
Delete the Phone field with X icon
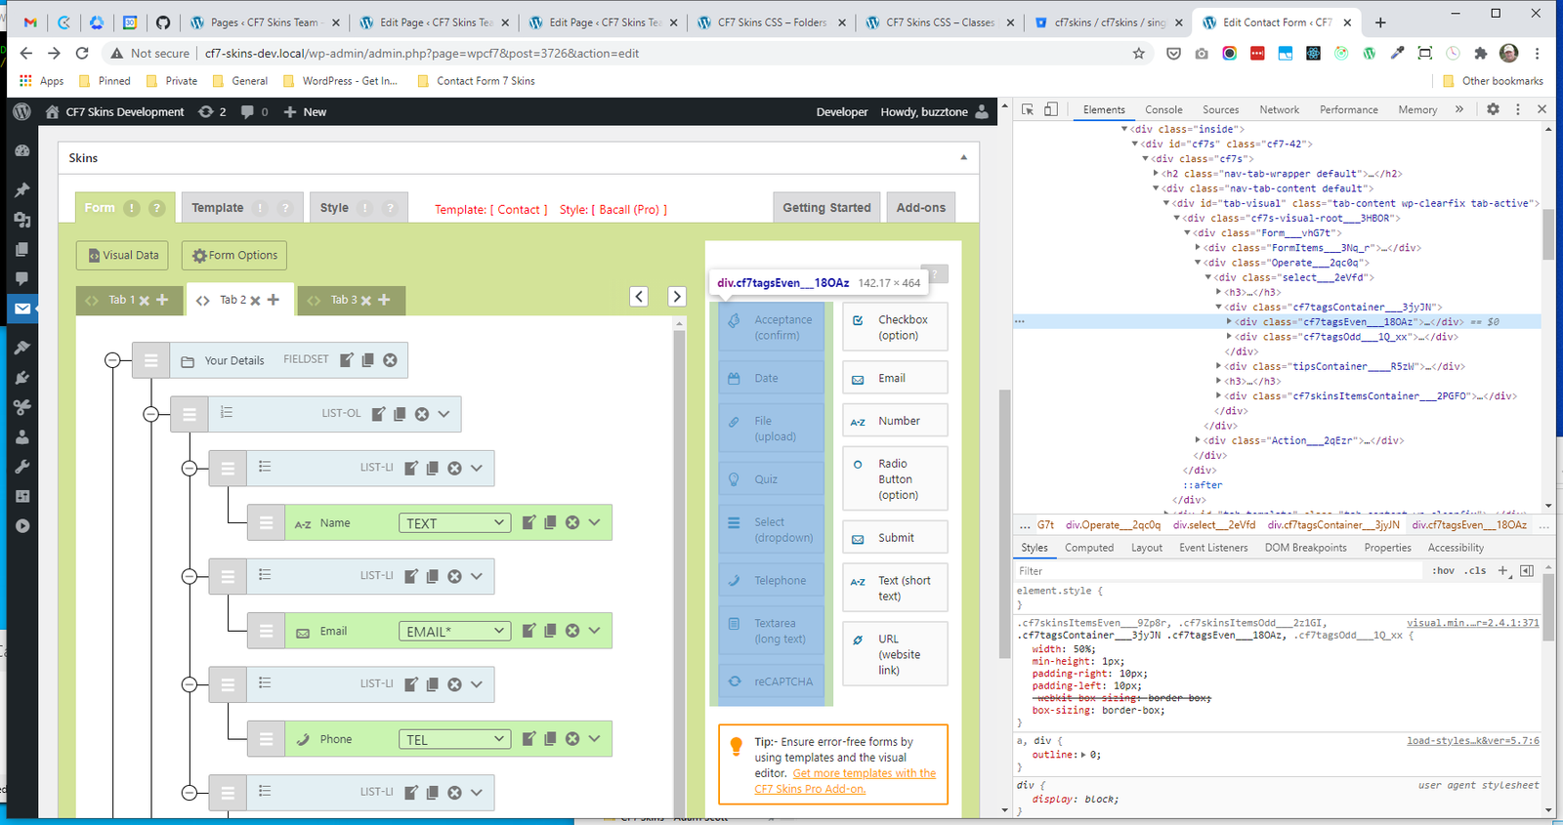point(572,739)
